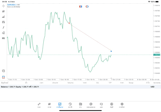Open chart settings sliders icon
Screen dimensions: 161x112
[x=3, y=22]
